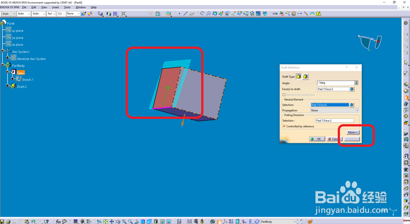Screen dimensions: 410x224
Task: Click the Normal View icon
Action: click(x=137, y=222)
